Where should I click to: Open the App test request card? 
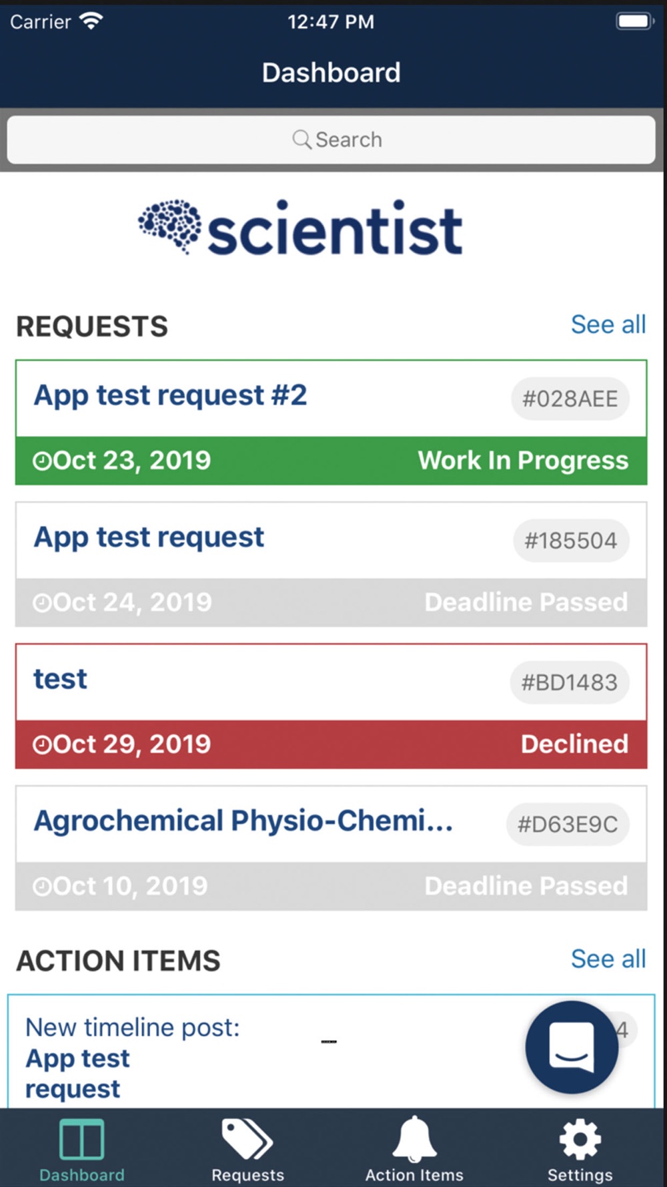click(x=331, y=564)
